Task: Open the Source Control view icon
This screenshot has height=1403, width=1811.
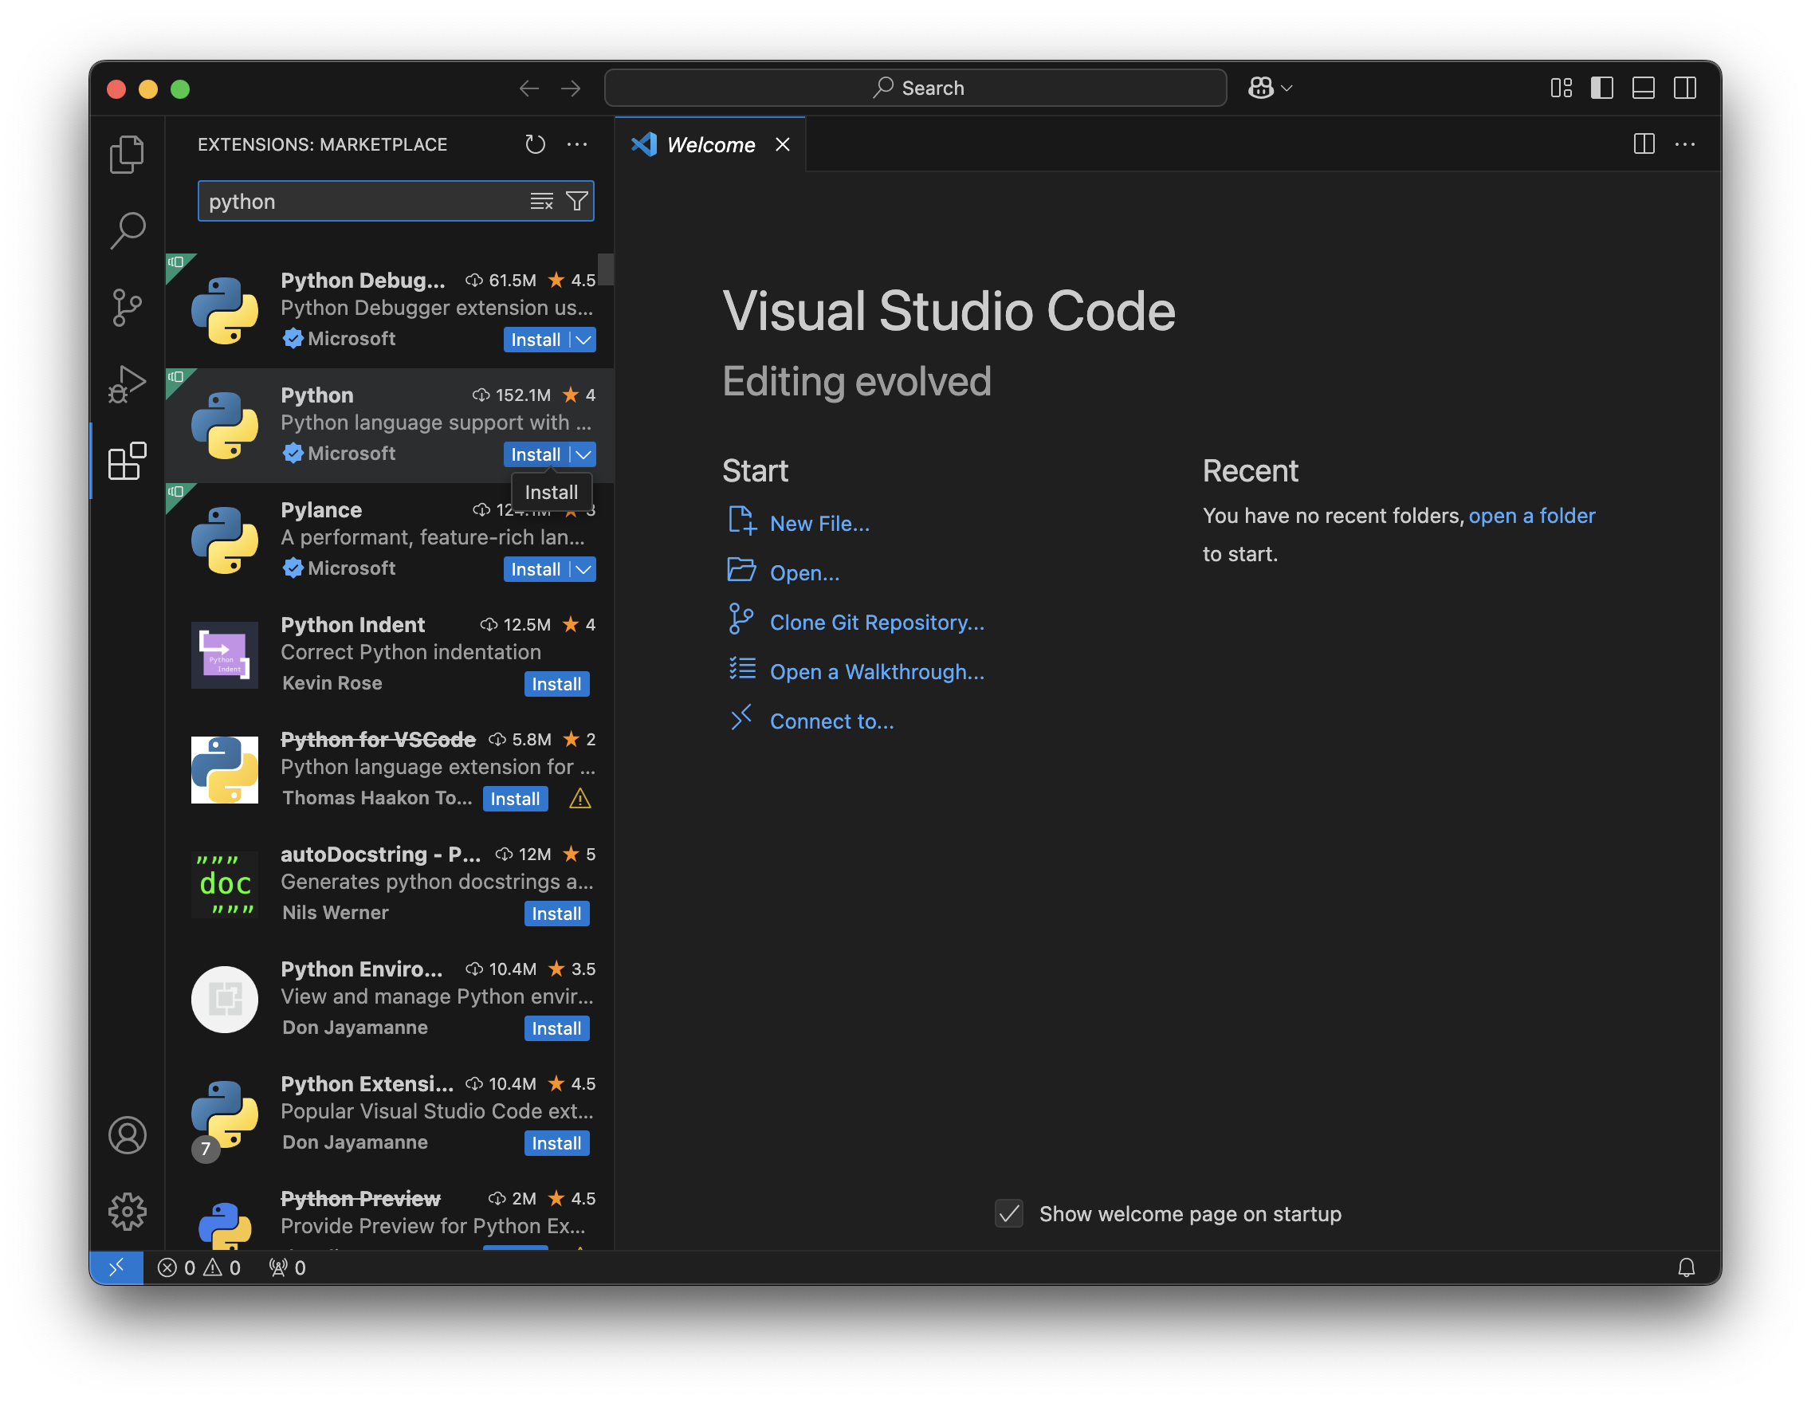Action: coord(127,308)
